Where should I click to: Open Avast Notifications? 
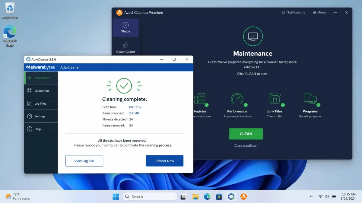click(x=293, y=12)
